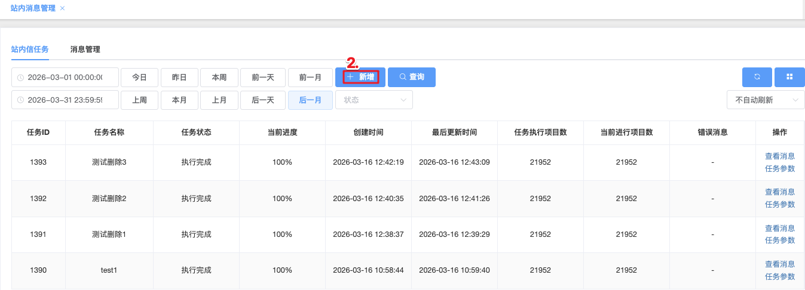
Task: Close the 站内消息管理 tab
Action: [63, 8]
